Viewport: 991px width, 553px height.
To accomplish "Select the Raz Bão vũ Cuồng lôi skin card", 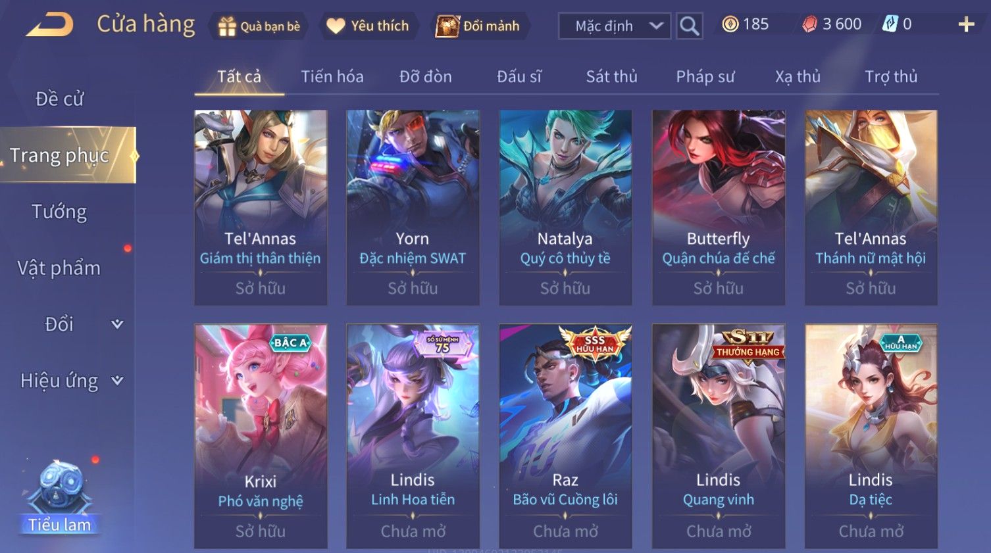I will [565, 436].
